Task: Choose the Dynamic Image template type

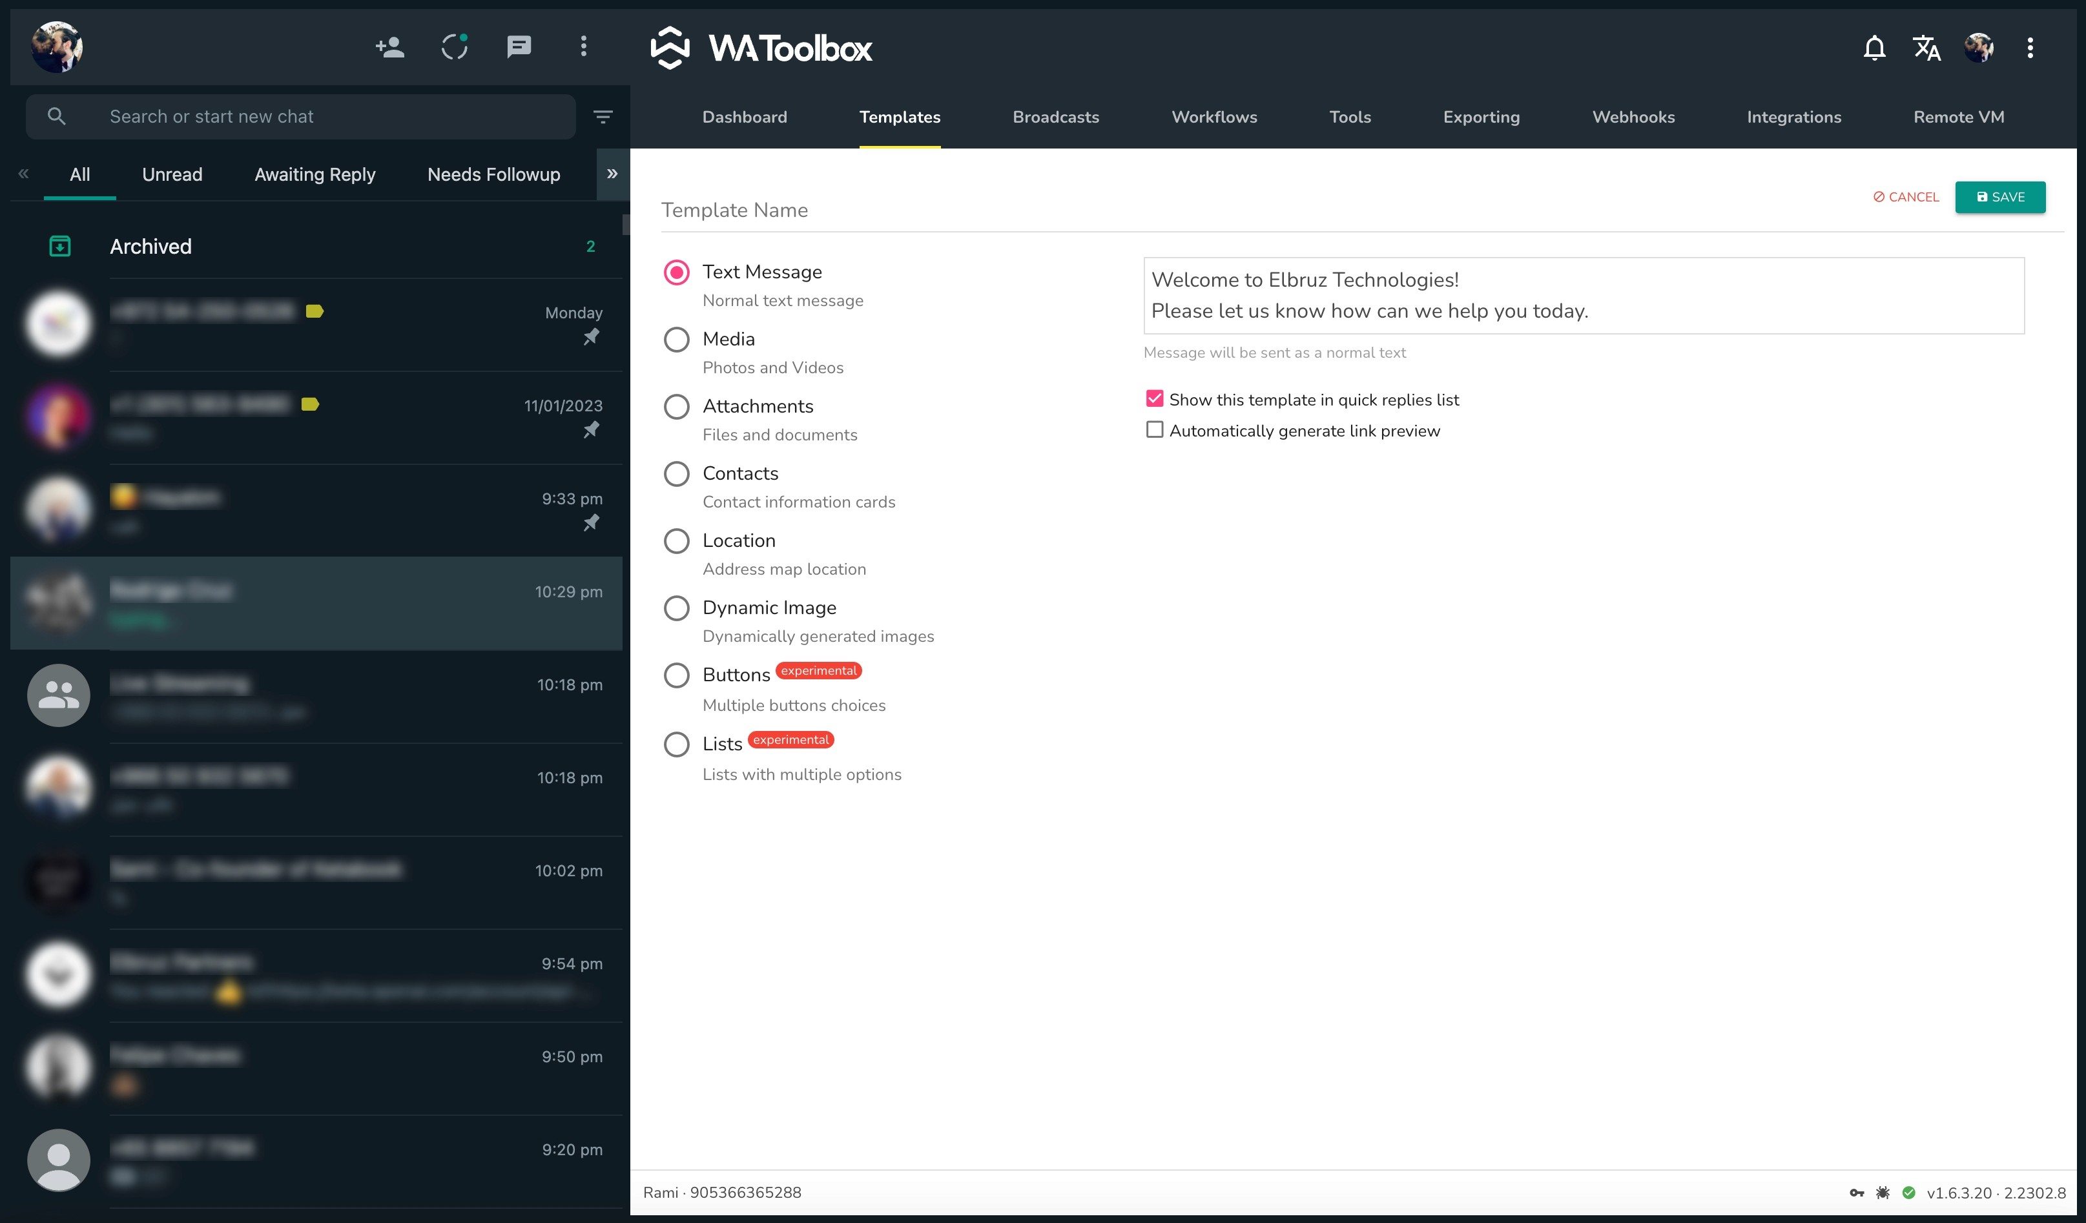Action: (x=676, y=608)
